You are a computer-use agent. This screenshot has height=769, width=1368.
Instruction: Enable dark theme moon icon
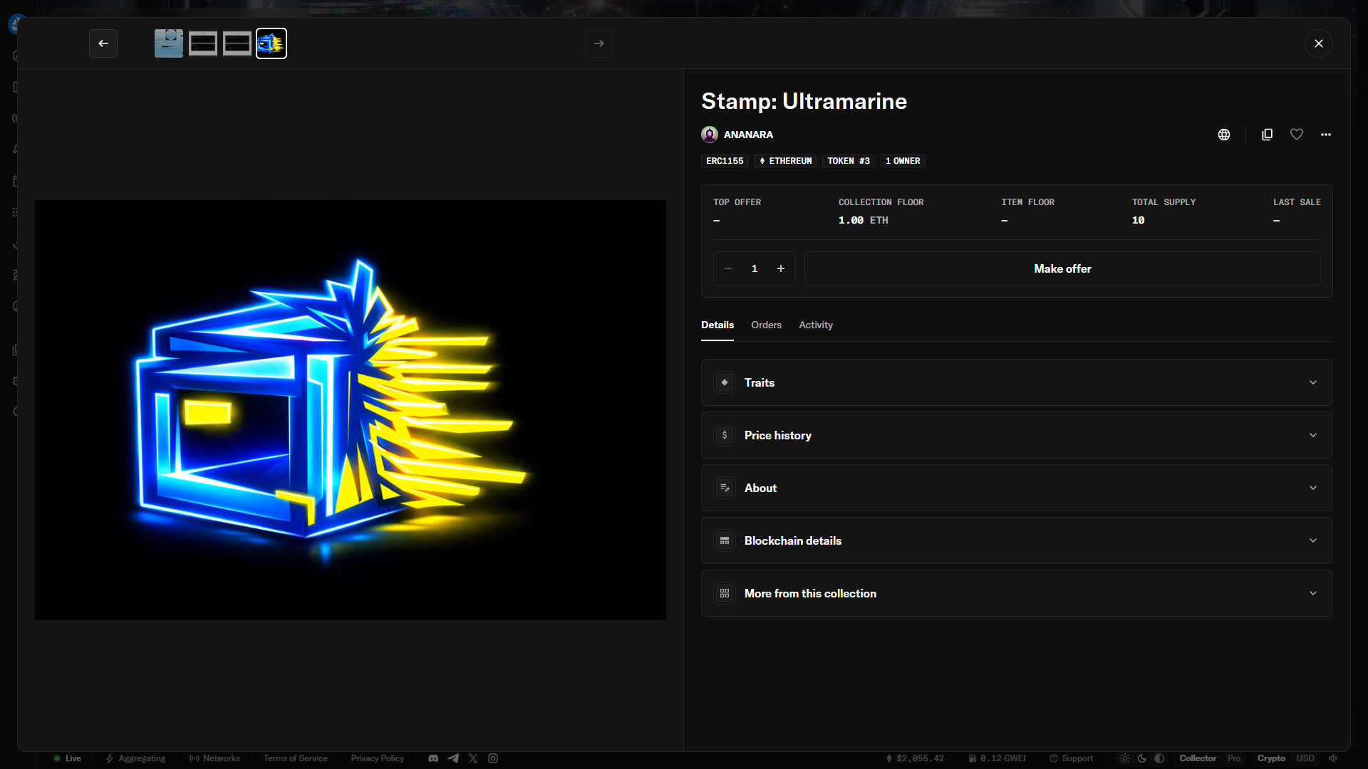(1142, 758)
